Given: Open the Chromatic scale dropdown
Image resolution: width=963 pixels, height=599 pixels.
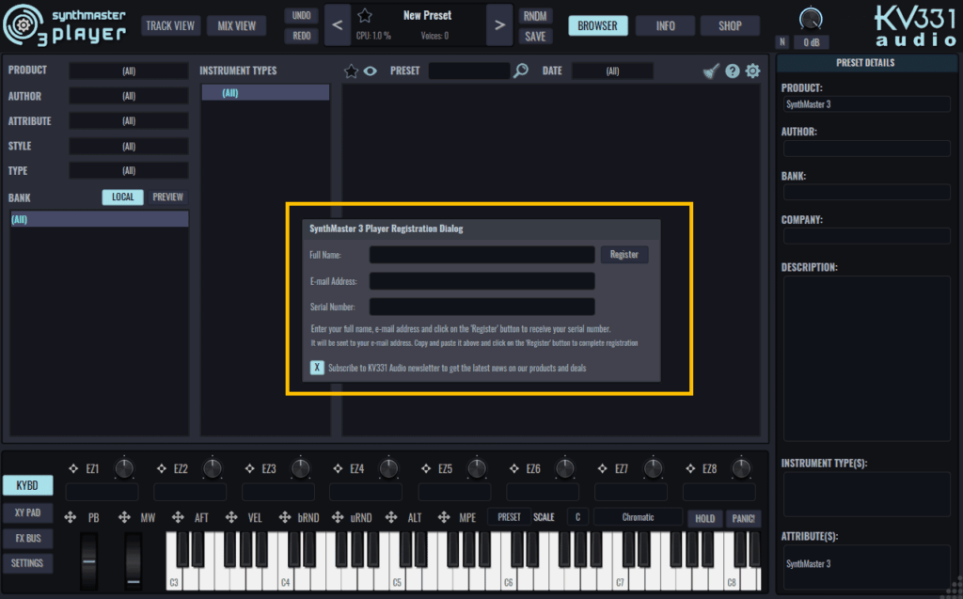Looking at the screenshot, I should 638,517.
